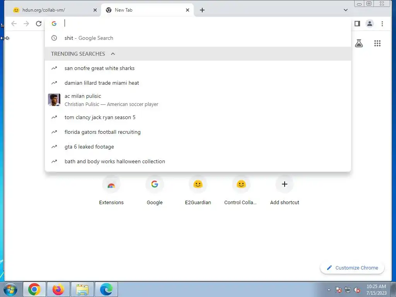Pick 'florida gators football recruiting' suggestion
Image resolution: width=396 pixels, height=297 pixels.
coord(198,132)
